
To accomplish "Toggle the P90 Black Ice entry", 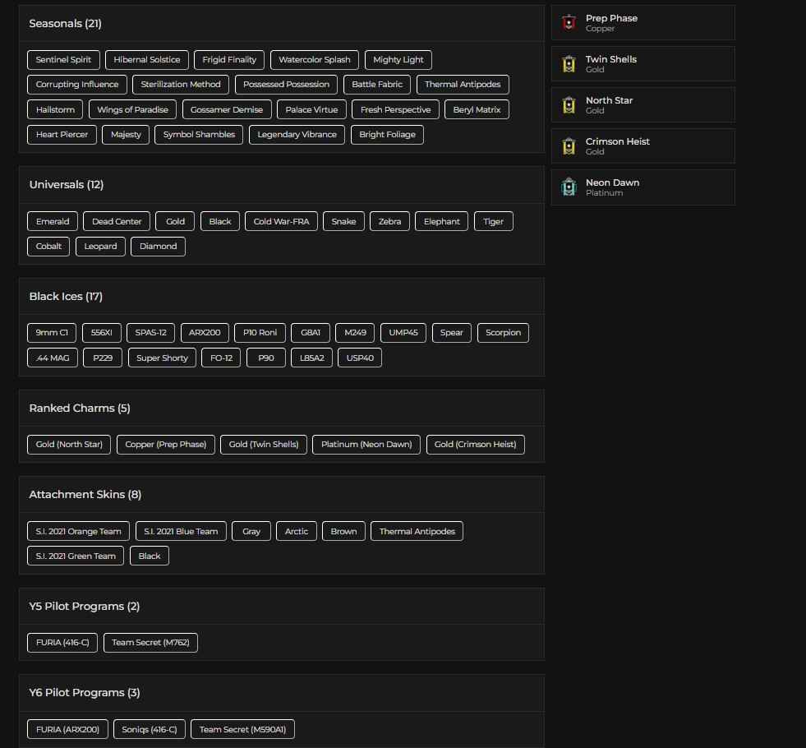I will click(265, 358).
